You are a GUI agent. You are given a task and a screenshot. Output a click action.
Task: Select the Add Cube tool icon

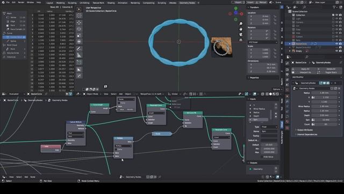(x=79, y=63)
